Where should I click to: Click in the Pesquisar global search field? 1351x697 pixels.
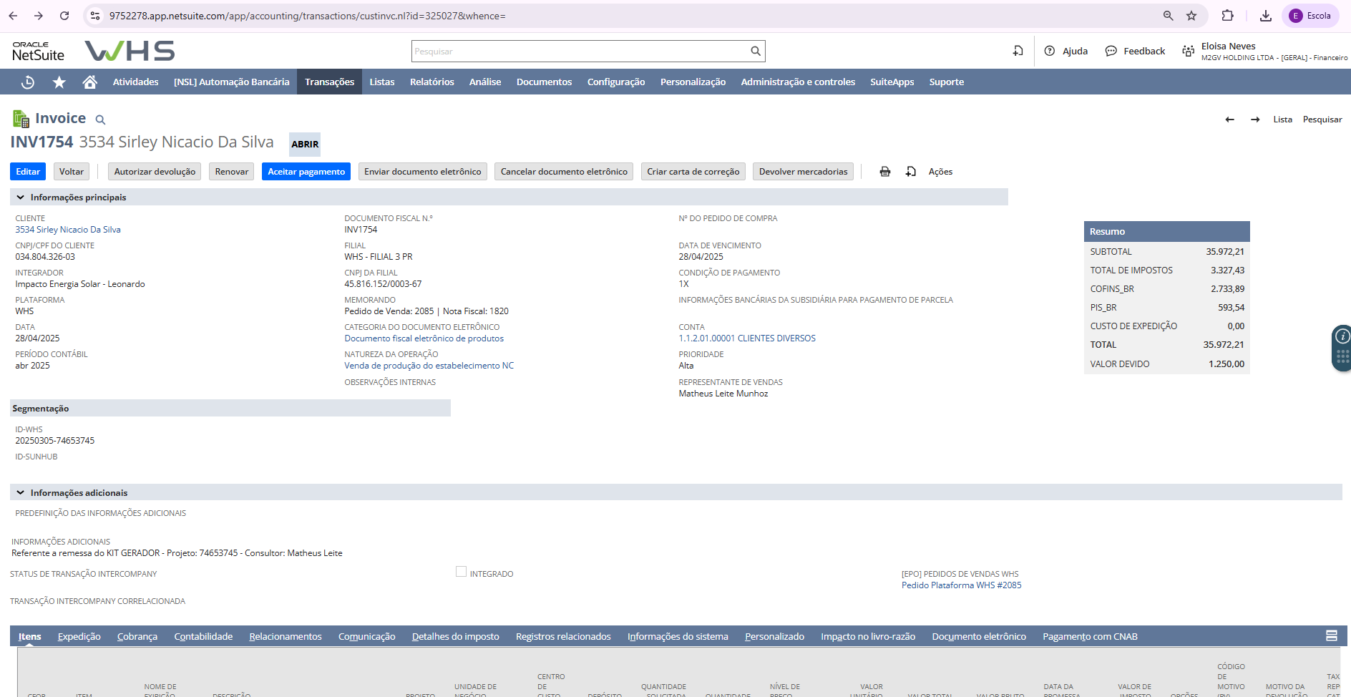tap(580, 52)
